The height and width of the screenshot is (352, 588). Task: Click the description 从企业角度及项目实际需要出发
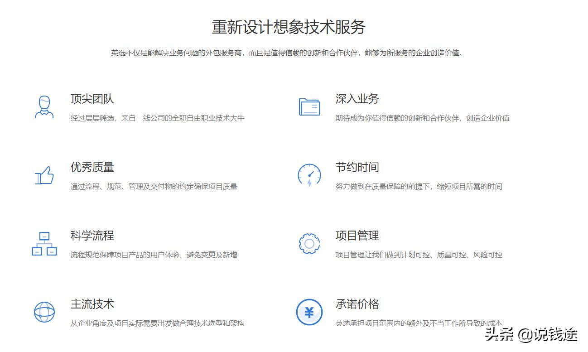click(x=158, y=323)
